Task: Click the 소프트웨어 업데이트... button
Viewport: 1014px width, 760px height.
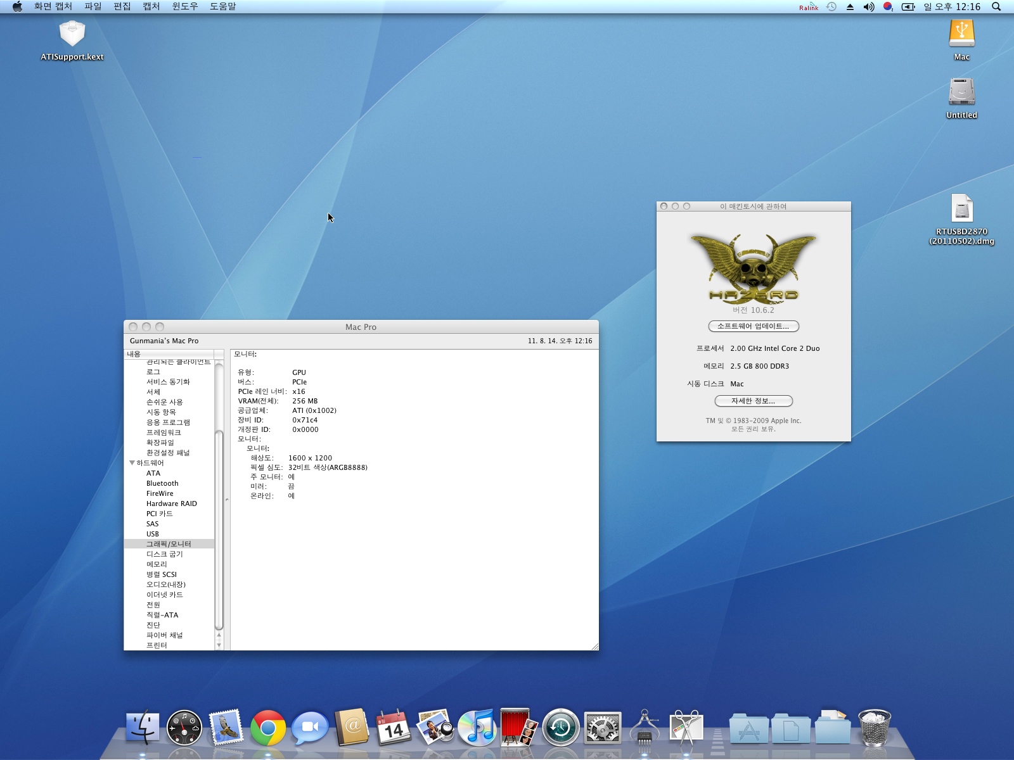Action: click(754, 326)
